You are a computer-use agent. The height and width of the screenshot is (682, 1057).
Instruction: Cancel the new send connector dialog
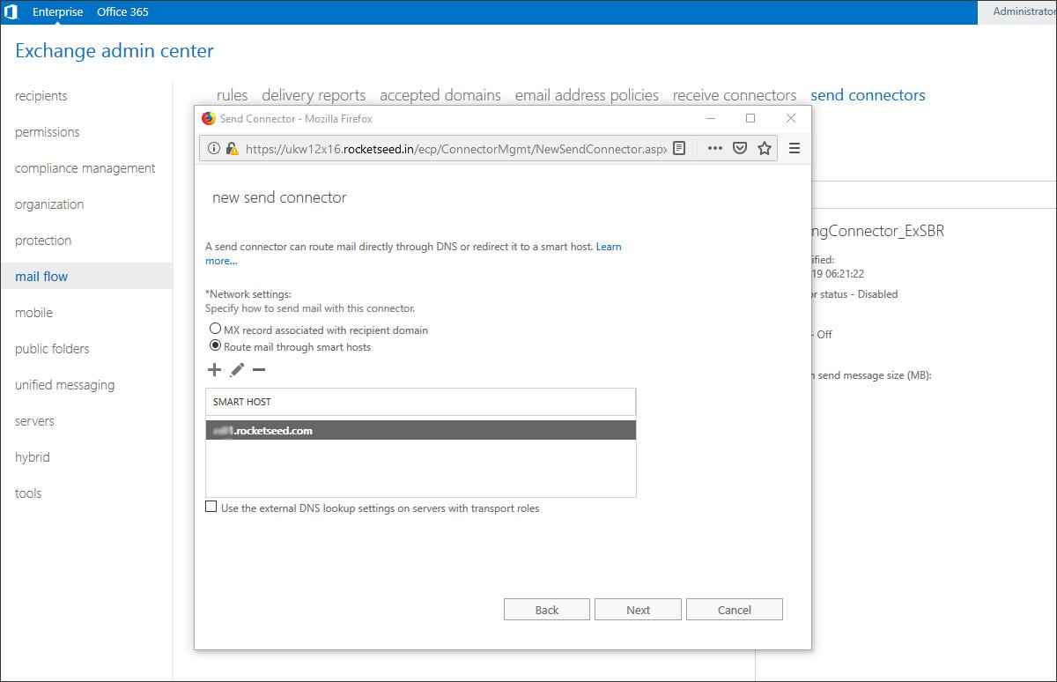[x=735, y=610]
